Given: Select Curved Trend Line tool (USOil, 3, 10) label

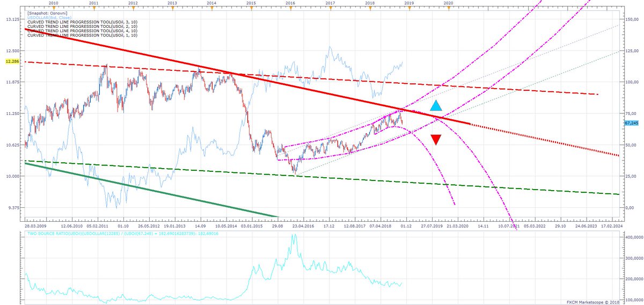Looking at the screenshot, I should (x=82, y=21).
